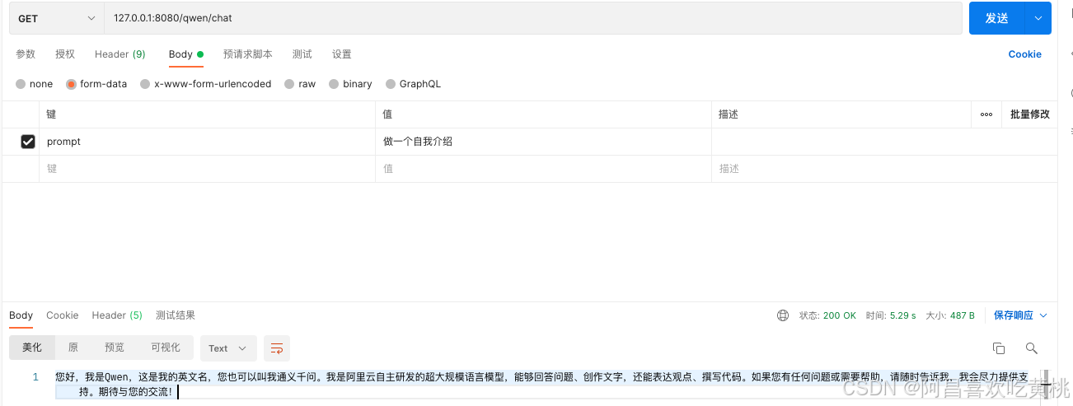Viewport: 1073px width, 406px height.
Task: Select the form-data body type
Action: tap(96, 84)
